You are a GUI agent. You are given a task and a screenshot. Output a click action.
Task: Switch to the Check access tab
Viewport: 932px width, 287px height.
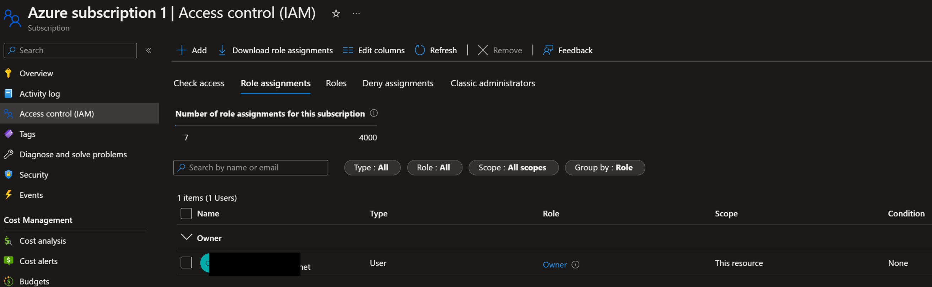tap(199, 83)
